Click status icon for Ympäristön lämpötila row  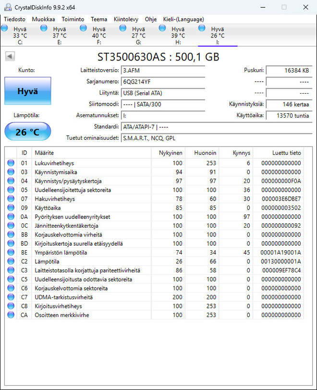tap(11, 253)
